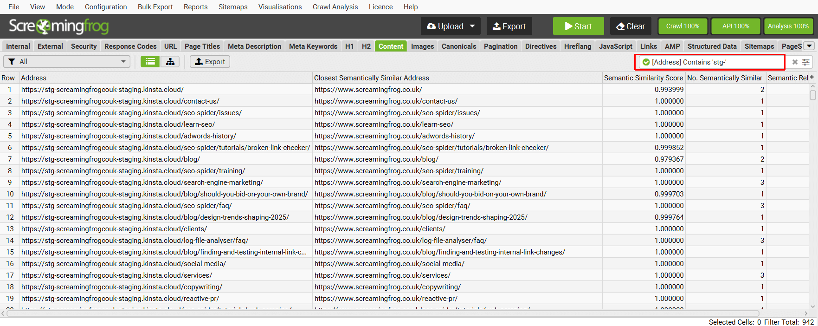
Task: Switch to the Canonicals tab
Action: (459, 46)
